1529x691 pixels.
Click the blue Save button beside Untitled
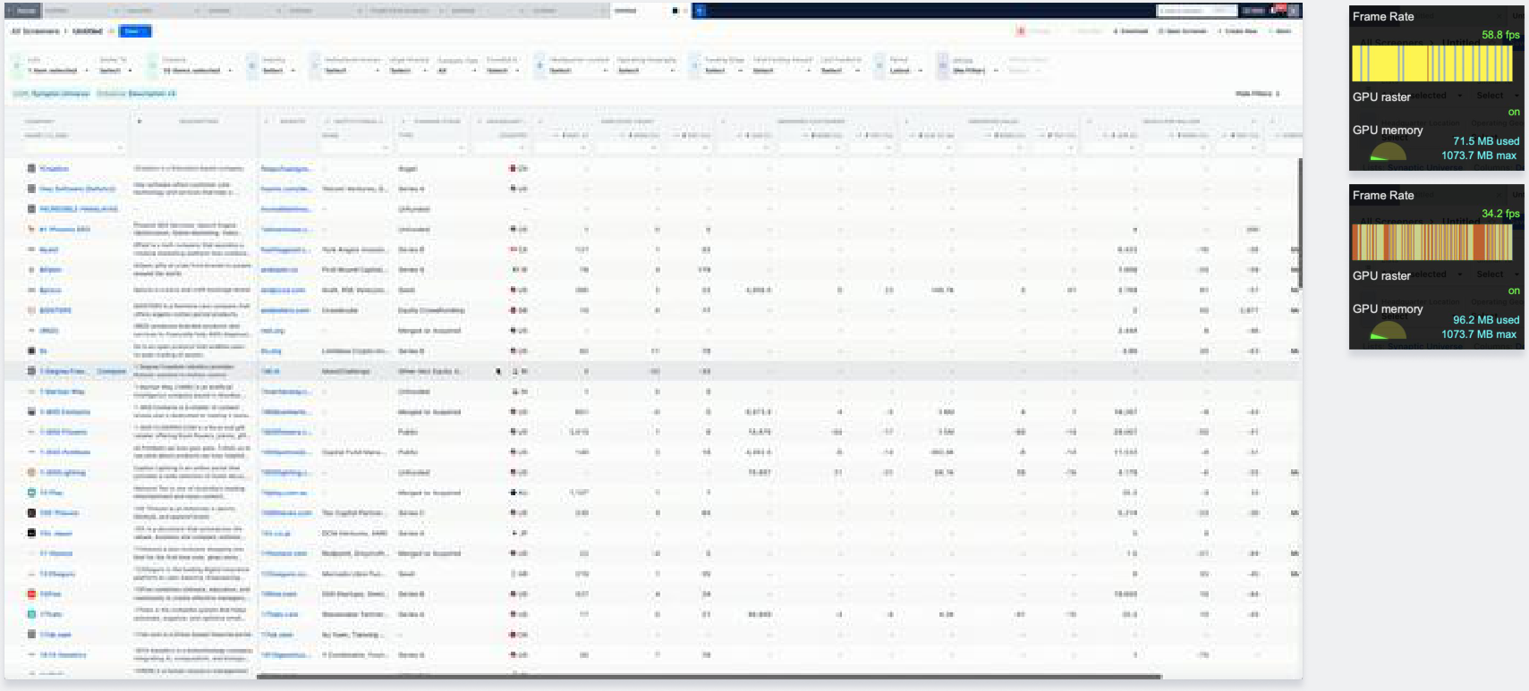[135, 31]
